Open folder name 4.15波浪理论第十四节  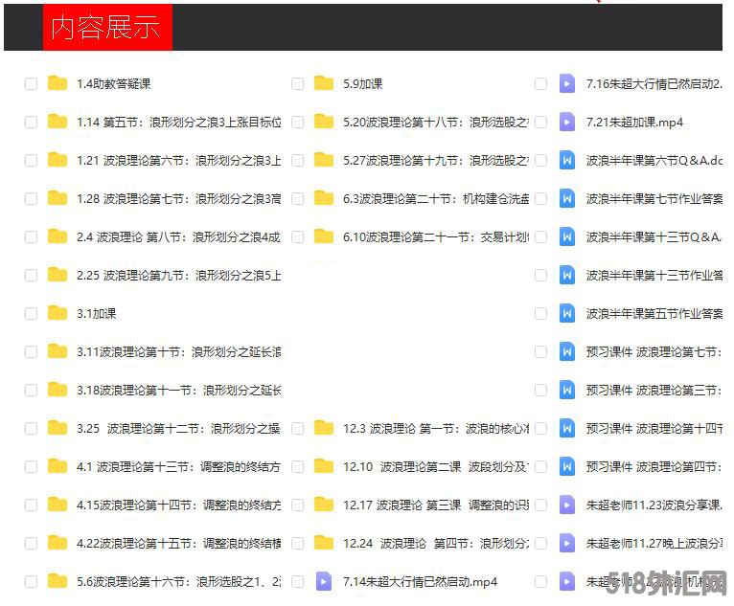179,505
